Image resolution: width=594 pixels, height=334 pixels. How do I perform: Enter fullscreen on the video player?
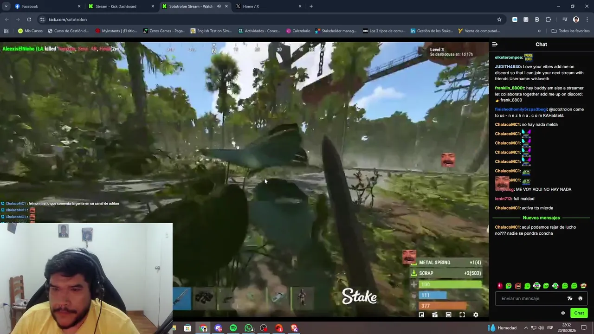point(462,315)
